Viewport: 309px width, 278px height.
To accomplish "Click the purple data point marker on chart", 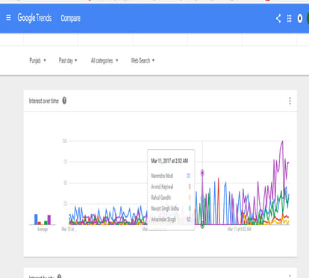I will pyautogui.click(x=202, y=173).
